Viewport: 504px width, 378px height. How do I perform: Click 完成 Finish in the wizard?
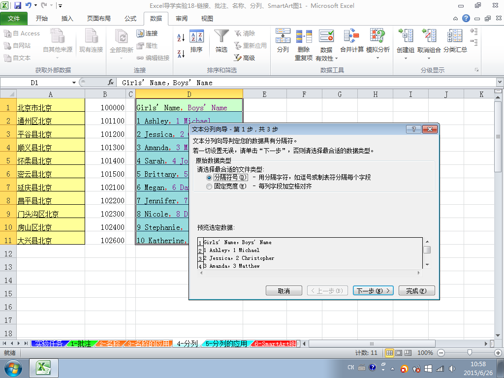[416, 291]
